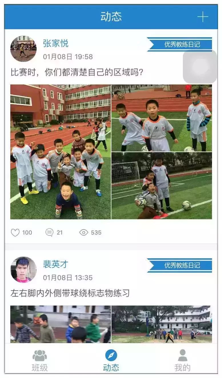Open the 班级 group icon
Image resolution: width=222 pixels, height=378 pixels.
40,355
